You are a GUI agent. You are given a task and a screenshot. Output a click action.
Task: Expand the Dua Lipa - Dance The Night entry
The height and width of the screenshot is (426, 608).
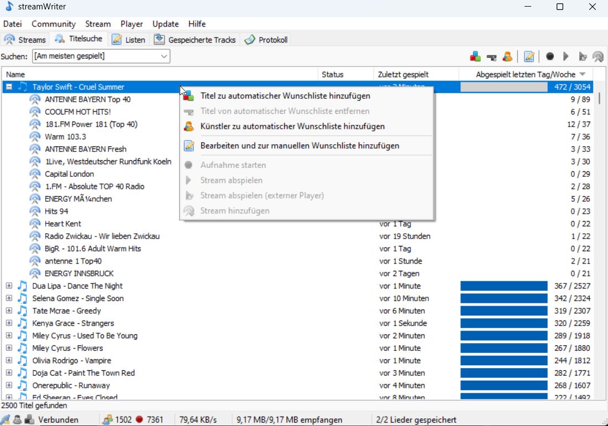(x=9, y=286)
